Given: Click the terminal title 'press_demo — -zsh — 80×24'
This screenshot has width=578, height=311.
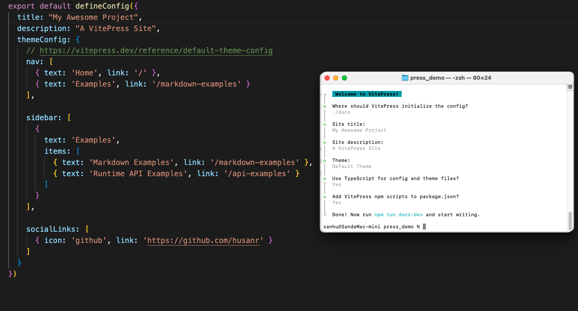Looking at the screenshot, I should tap(451, 78).
